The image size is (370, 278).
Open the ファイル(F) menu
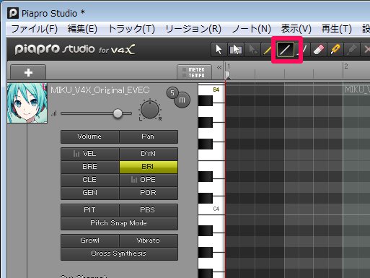(x=35, y=29)
